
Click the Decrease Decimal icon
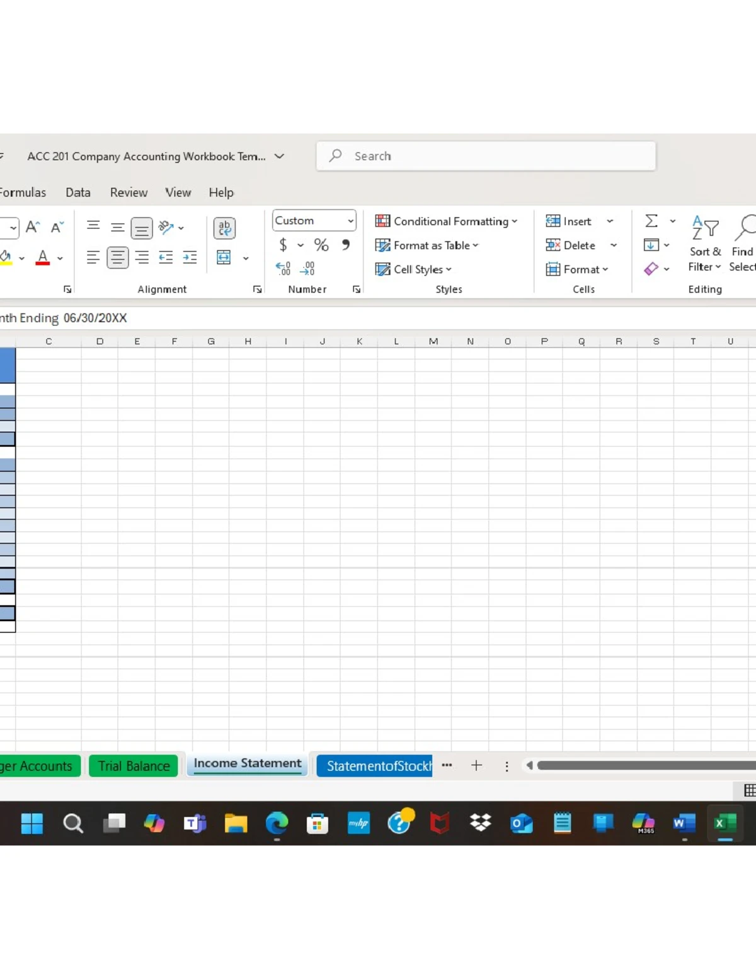(307, 267)
